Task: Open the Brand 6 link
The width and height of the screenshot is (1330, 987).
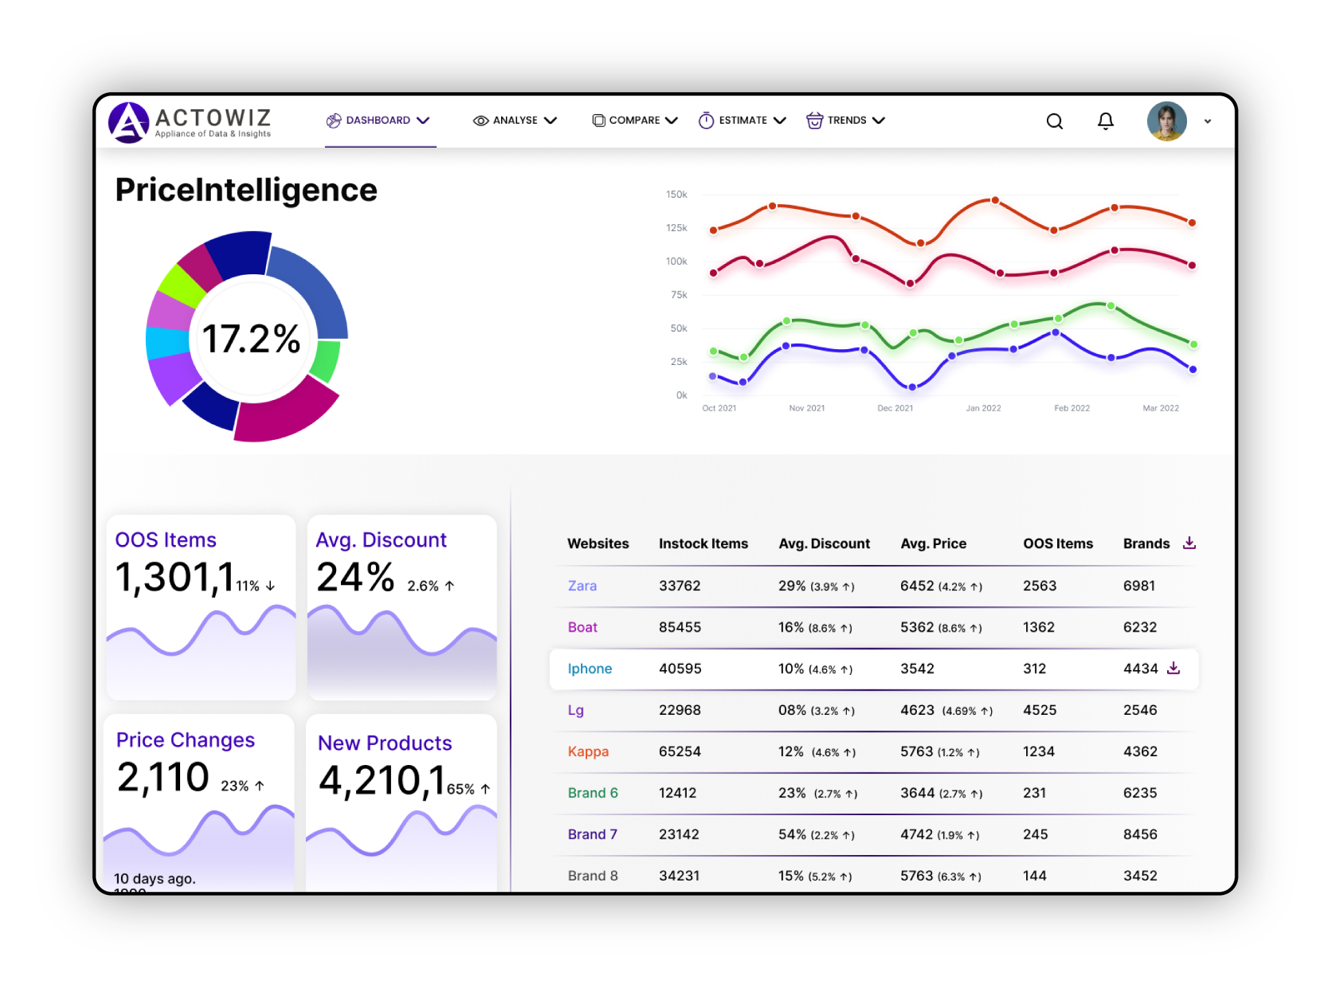Action: pos(592,792)
